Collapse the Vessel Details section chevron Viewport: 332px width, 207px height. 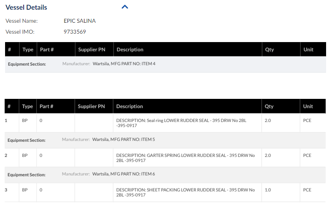(124, 7)
